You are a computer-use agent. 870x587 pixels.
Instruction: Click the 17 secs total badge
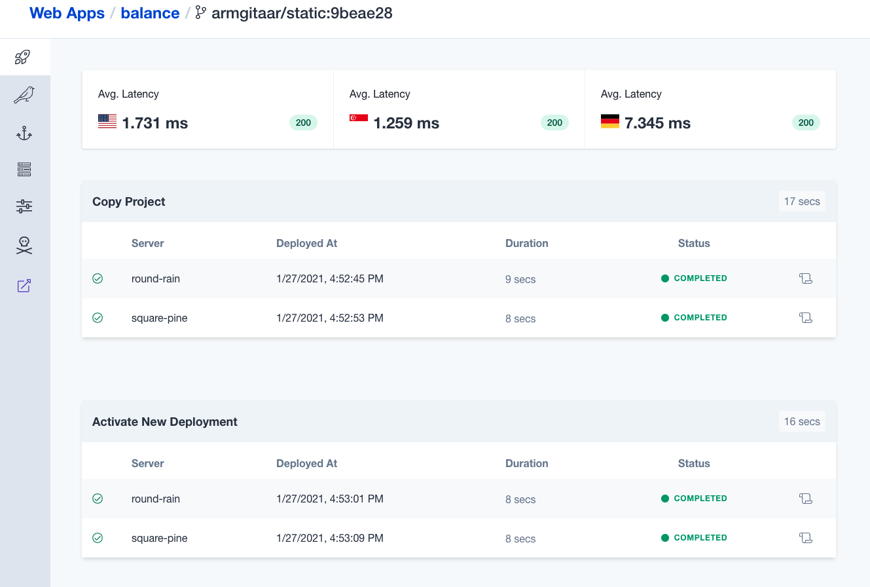pos(802,202)
